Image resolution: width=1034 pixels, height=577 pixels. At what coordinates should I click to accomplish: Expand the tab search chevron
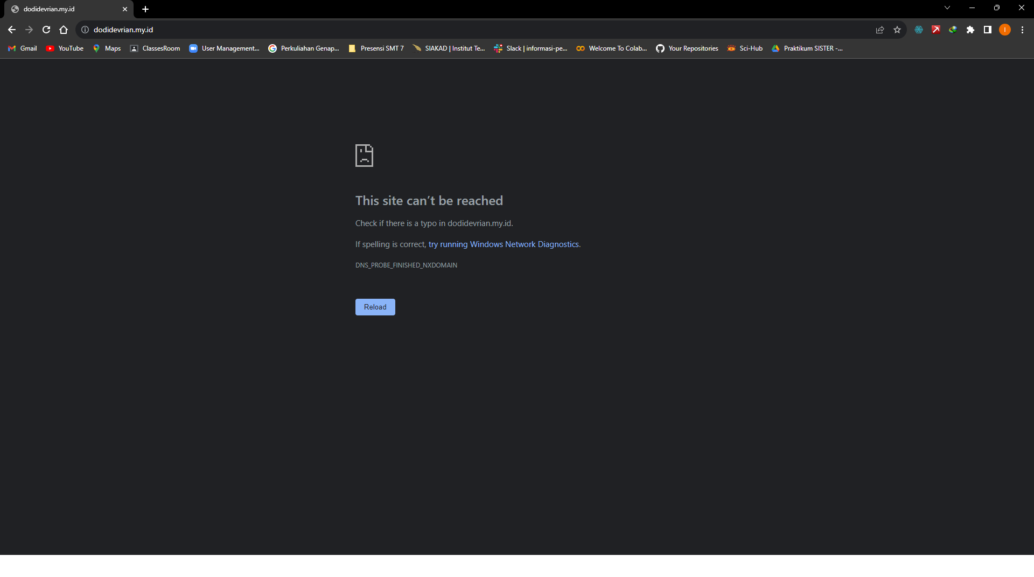(x=947, y=8)
